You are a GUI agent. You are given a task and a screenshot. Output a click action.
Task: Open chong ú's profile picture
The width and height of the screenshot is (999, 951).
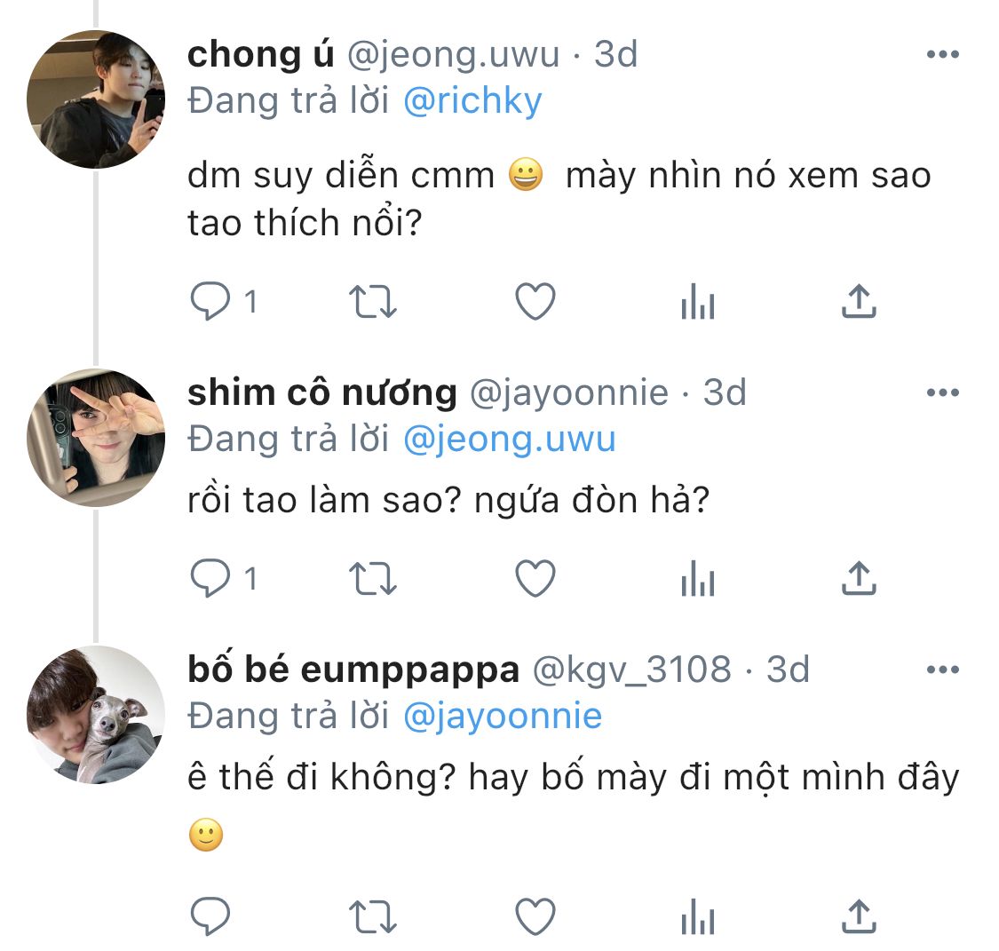[x=96, y=99]
